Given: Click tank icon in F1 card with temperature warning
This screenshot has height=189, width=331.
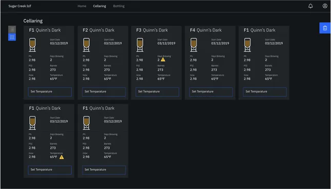Looking at the screenshot, I should tap(32, 123).
